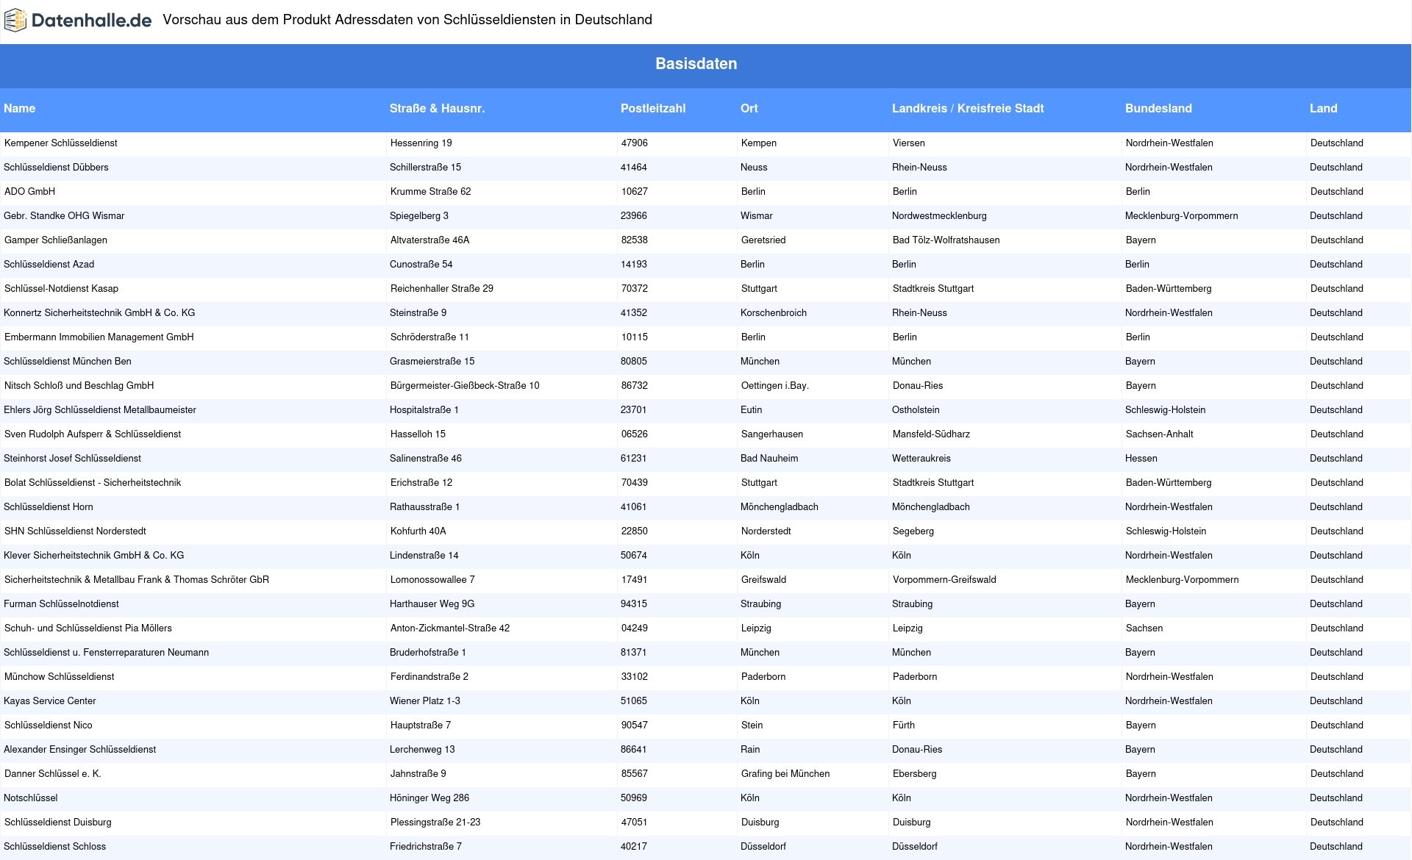1412x860 pixels.
Task: Click the Landkreis / Kreisfreie Stadt header
Action: 968,108
